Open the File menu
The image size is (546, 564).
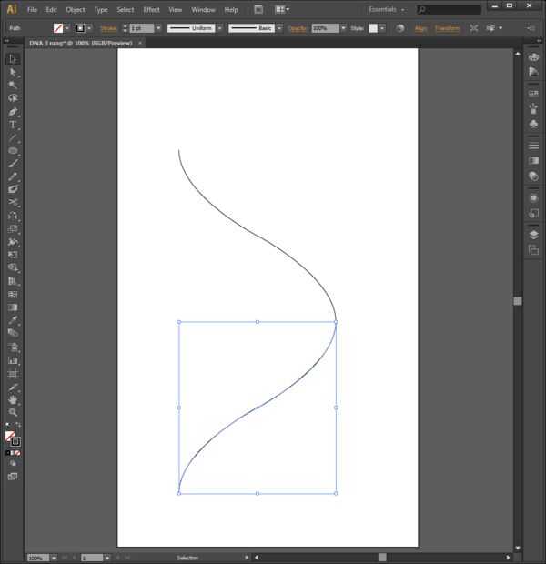click(32, 10)
